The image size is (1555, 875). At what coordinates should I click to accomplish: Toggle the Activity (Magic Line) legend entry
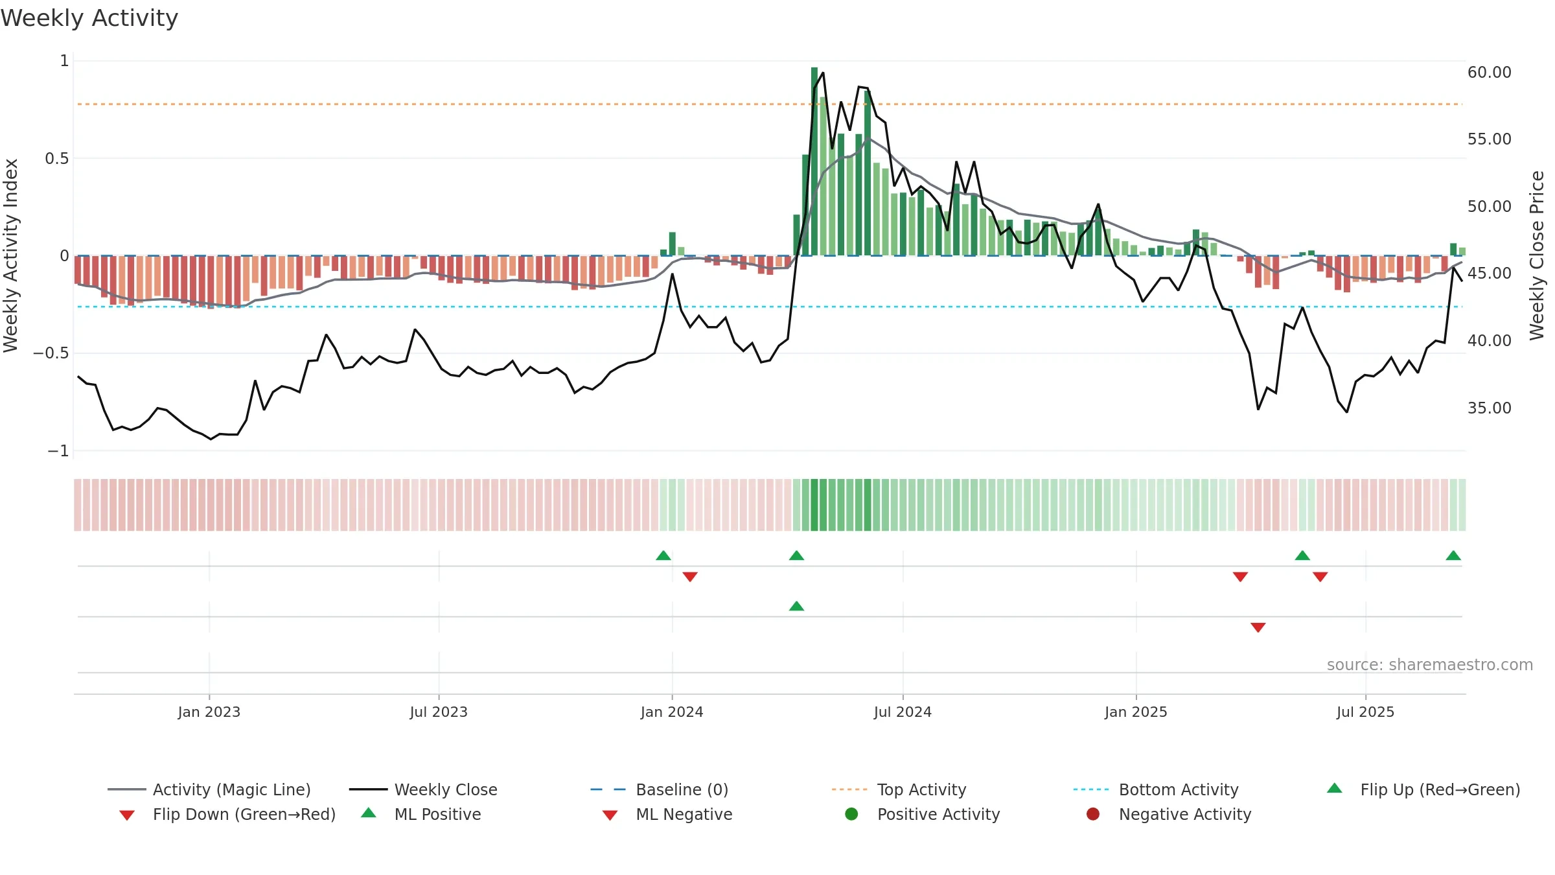209,789
